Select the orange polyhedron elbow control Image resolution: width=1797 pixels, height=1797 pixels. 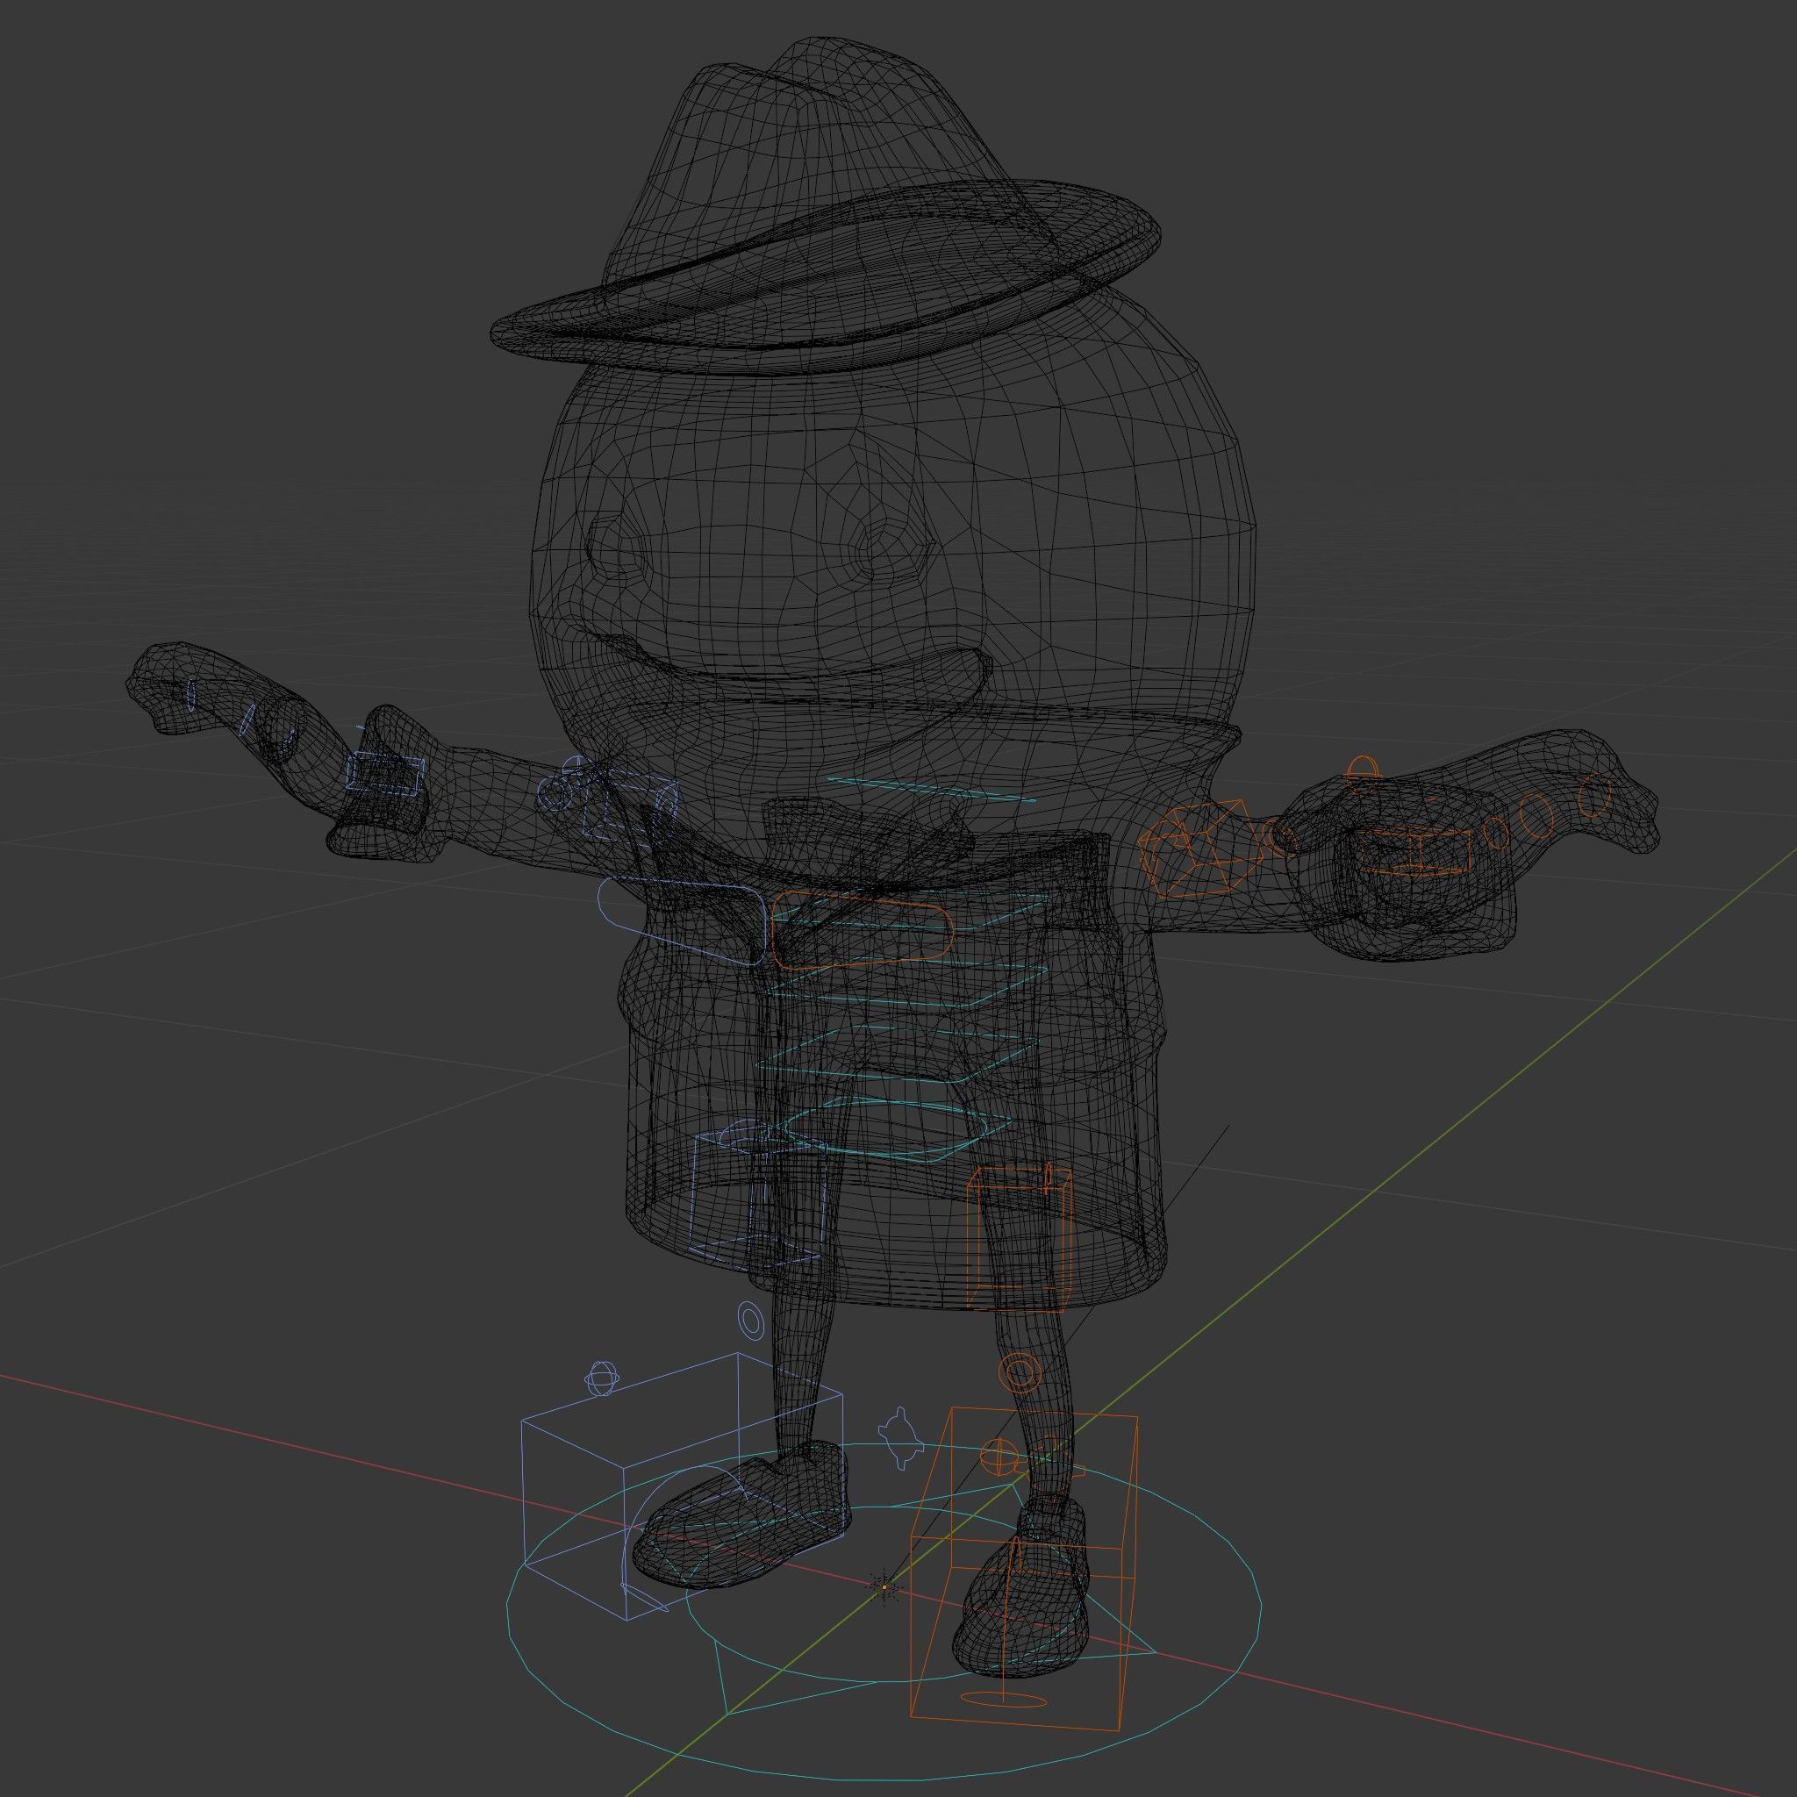(1199, 848)
